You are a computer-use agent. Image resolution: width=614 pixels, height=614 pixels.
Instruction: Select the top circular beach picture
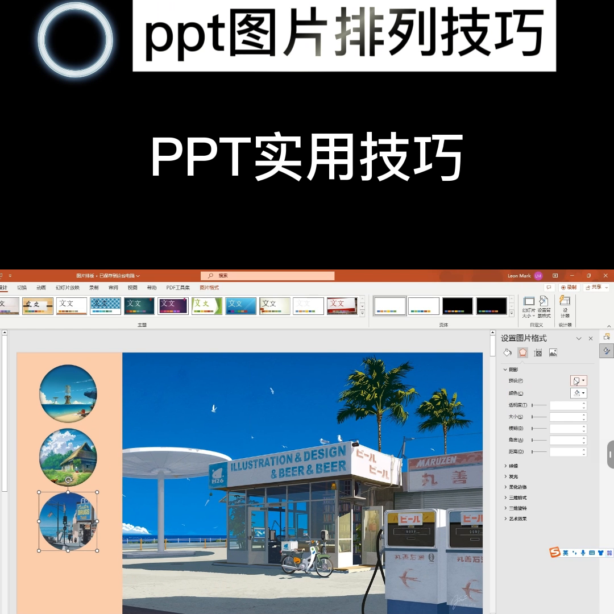[x=68, y=393]
